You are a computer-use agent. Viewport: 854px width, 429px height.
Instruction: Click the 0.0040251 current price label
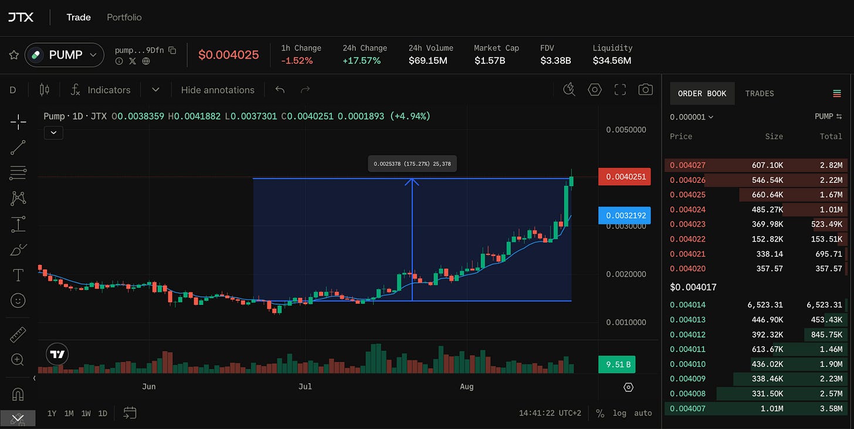coord(624,176)
